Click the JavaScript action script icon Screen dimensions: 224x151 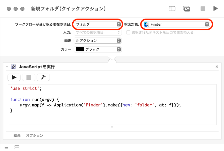pyautogui.click(x=14, y=67)
